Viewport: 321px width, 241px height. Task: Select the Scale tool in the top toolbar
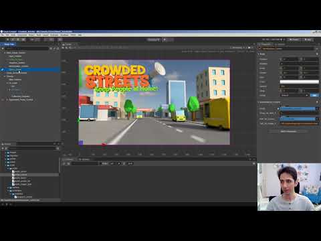[18, 39]
